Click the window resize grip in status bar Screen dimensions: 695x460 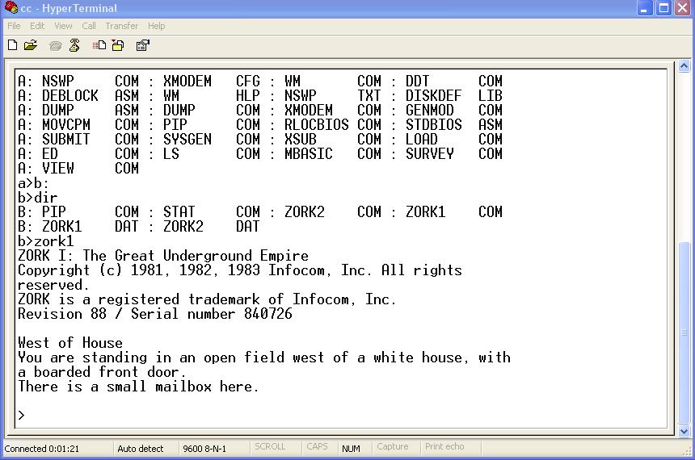click(x=688, y=452)
